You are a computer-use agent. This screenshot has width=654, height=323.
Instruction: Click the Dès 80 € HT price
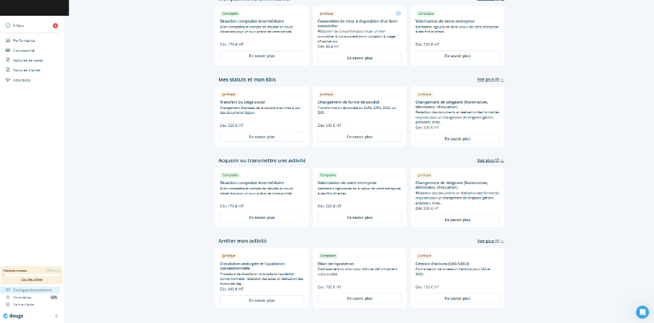pyautogui.click(x=328, y=47)
